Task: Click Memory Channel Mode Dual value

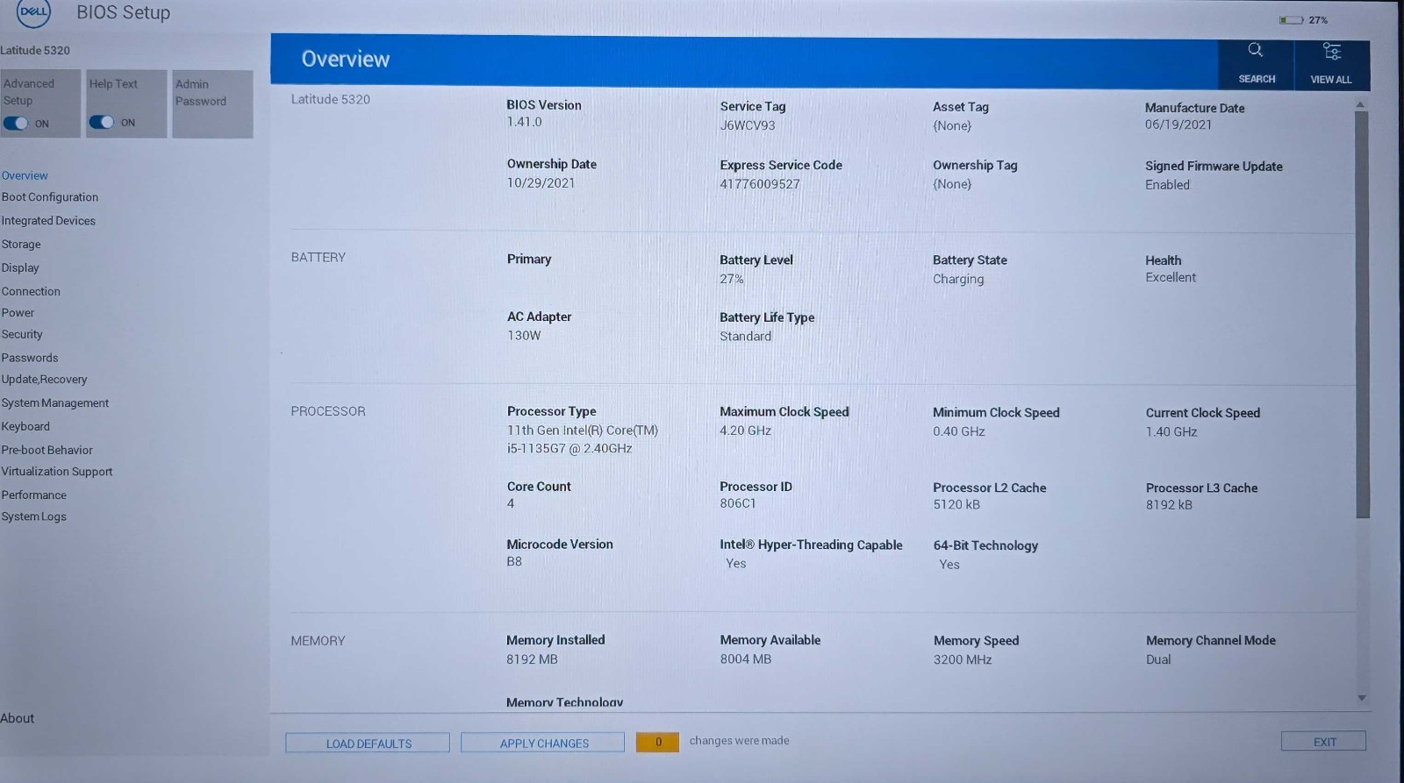Action: coord(1158,659)
